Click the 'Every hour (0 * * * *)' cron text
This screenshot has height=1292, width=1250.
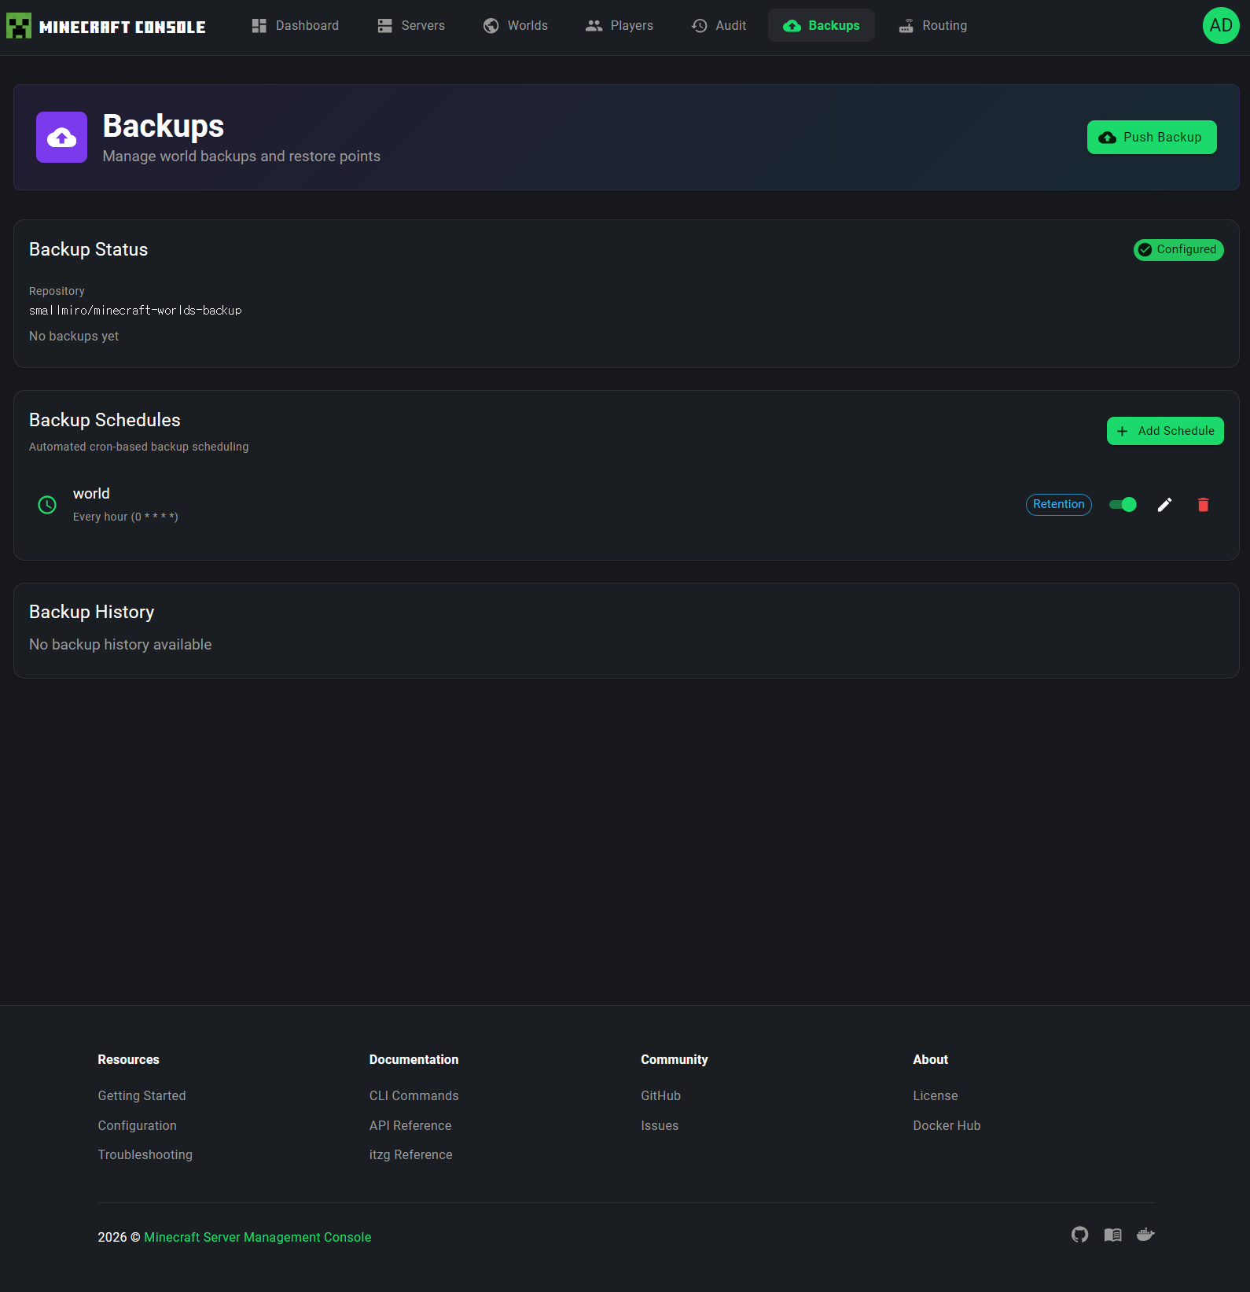click(126, 517)
